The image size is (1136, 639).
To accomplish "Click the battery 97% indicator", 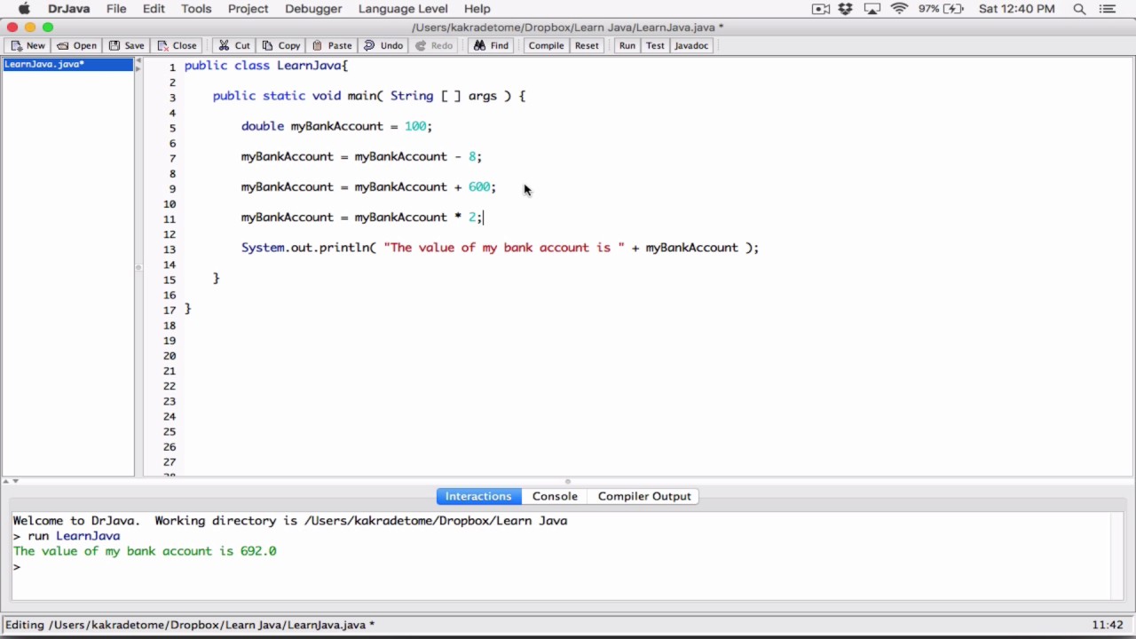I will click(x=941, y=9).
